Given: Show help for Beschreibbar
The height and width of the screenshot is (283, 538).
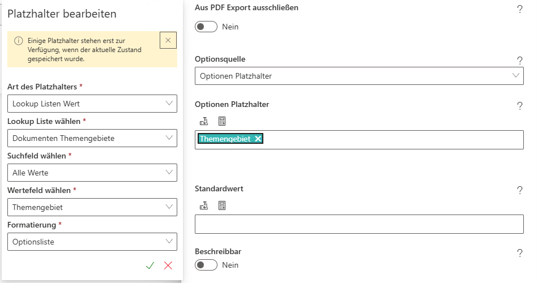Looking at the screenshot, I should click(519, 253).
